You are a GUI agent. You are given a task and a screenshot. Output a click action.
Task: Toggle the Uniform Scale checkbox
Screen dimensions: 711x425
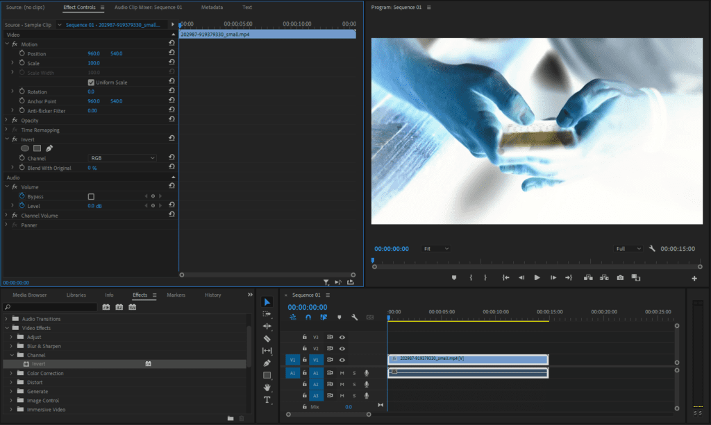pos(91,83)
